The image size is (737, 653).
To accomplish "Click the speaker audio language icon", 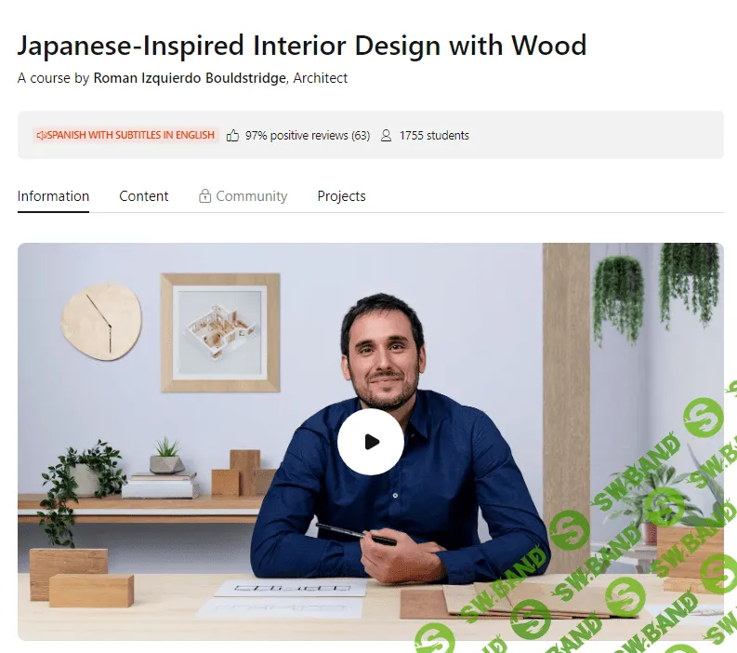I will tap(41, 136).
